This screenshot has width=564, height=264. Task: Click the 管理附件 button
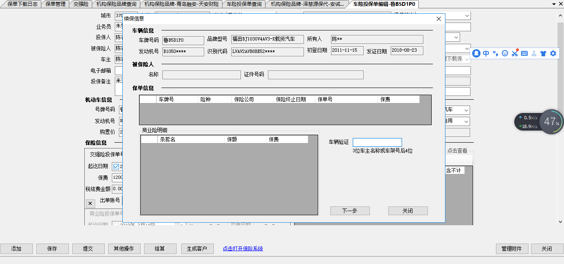[511, 249]
